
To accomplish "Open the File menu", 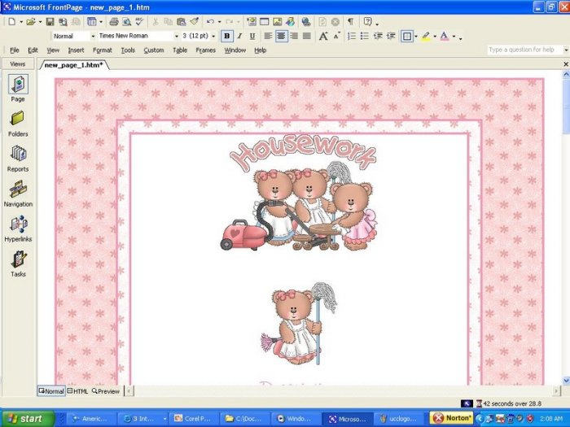I will click(x=15, y=50).
